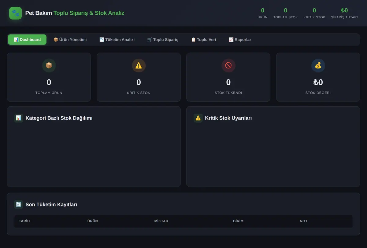Open the Raporlar tab

pyautogui.click(x=240, y=40)
